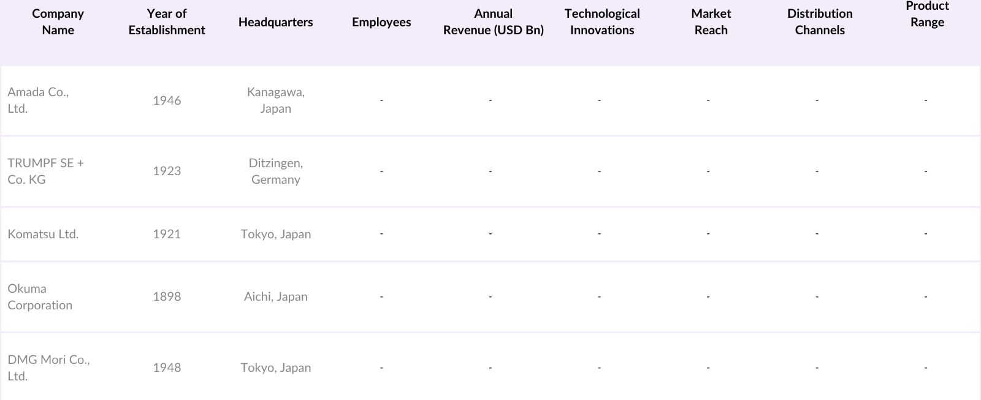Click the Year of Establishment header
Image resolution: width=981 pixels, height=400 pixels.
(167, 22)
